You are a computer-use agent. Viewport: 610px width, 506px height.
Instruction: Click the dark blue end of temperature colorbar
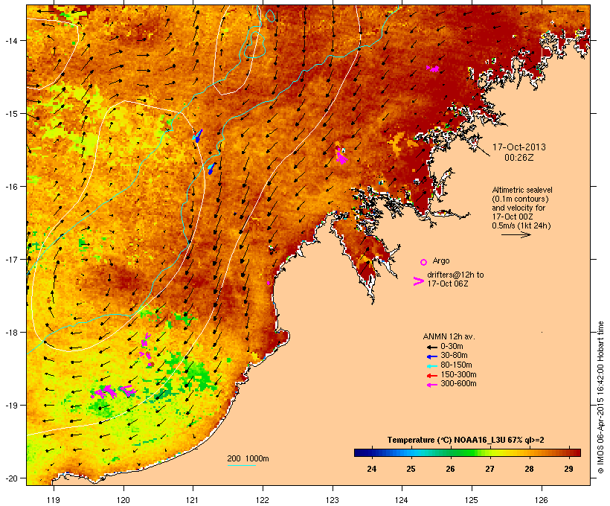tap(360, 452)
